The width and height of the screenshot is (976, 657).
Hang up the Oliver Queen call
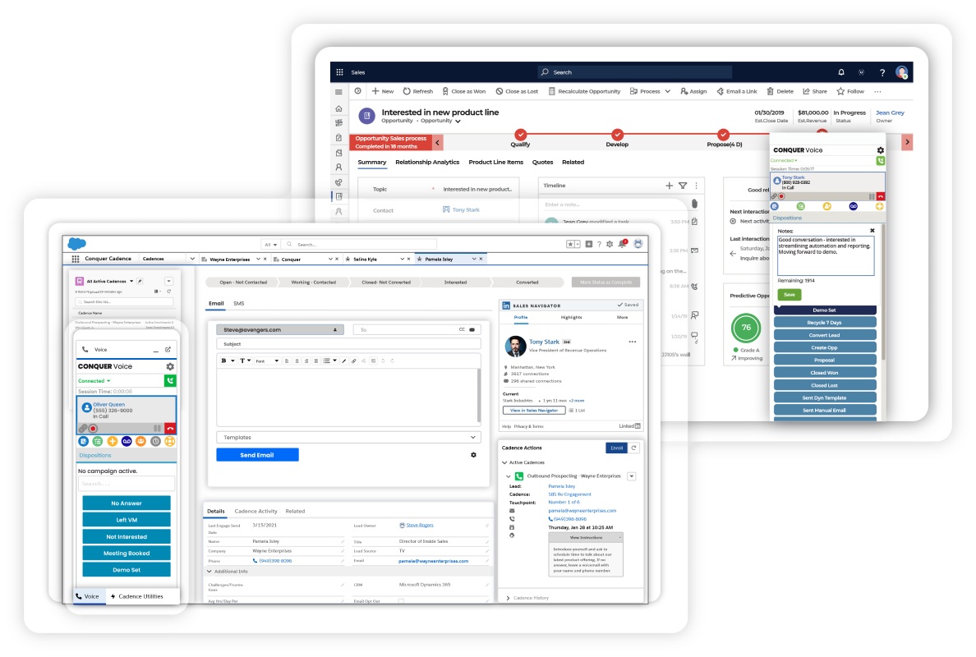click(x=170, y=428)
